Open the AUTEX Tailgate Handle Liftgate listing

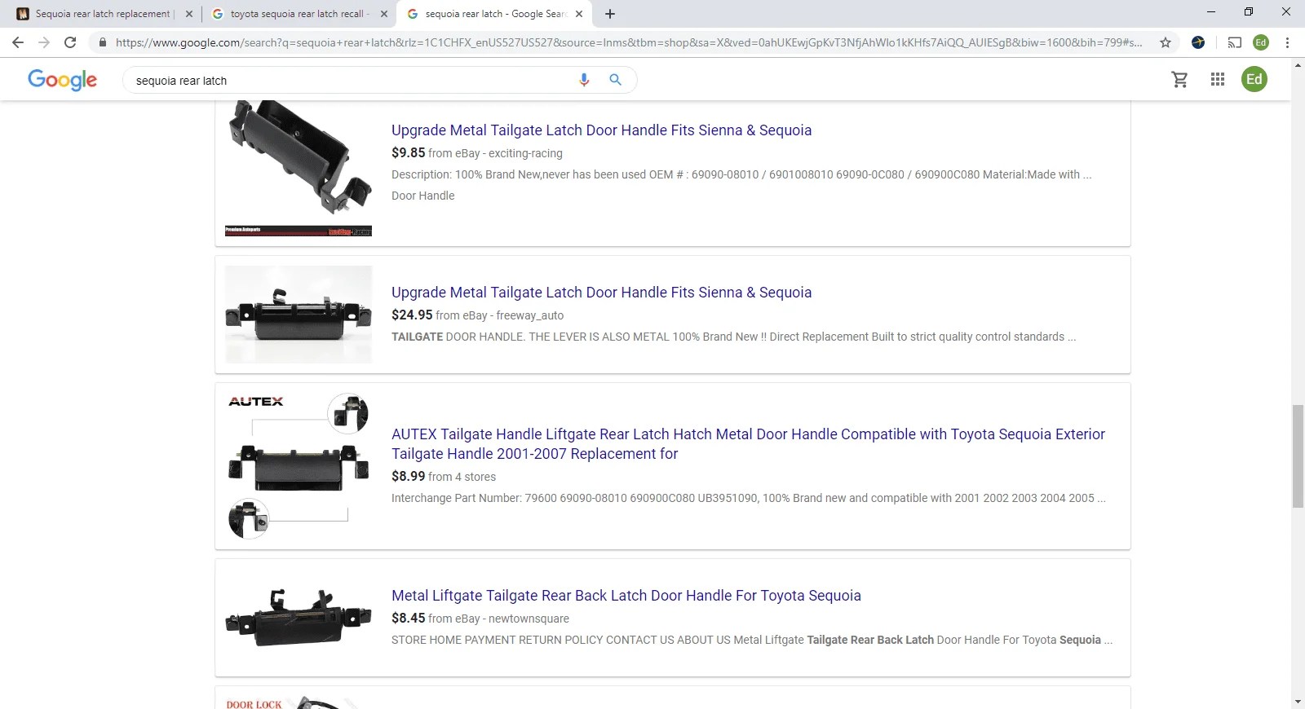pos(748,444)
